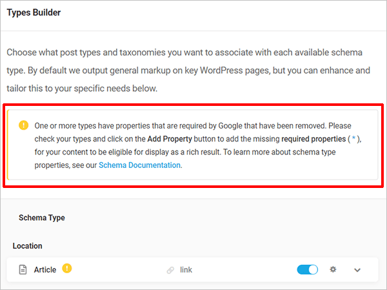Click the Schema Type column header

point(42,218)
